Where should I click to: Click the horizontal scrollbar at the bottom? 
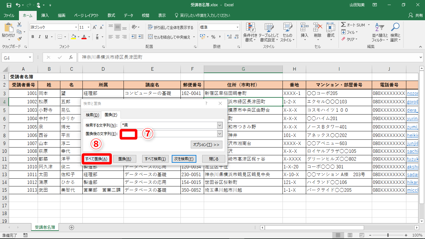[x=314, y=227]
